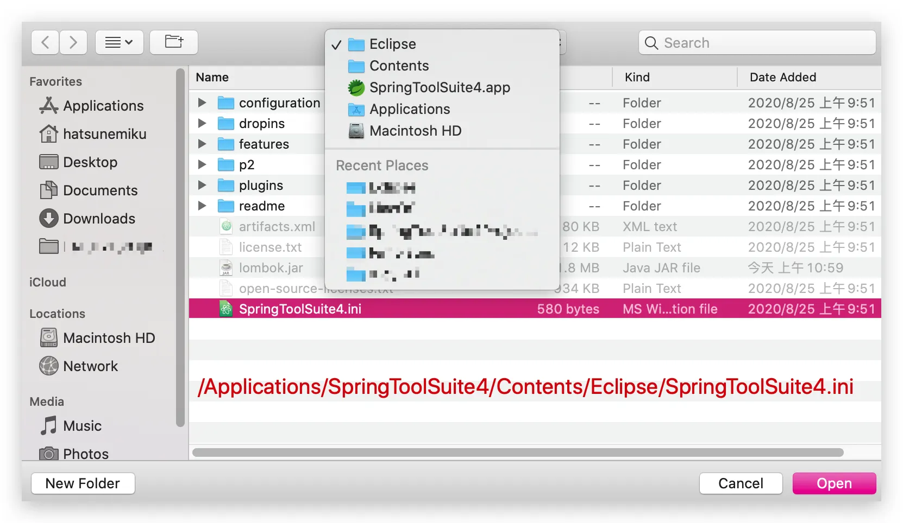Screen dimensions: 903x523
Task: Choose SpringToolSuite4.app in path menu
Action: pos(439,87)
